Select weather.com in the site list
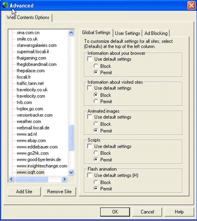 point(29,122)
